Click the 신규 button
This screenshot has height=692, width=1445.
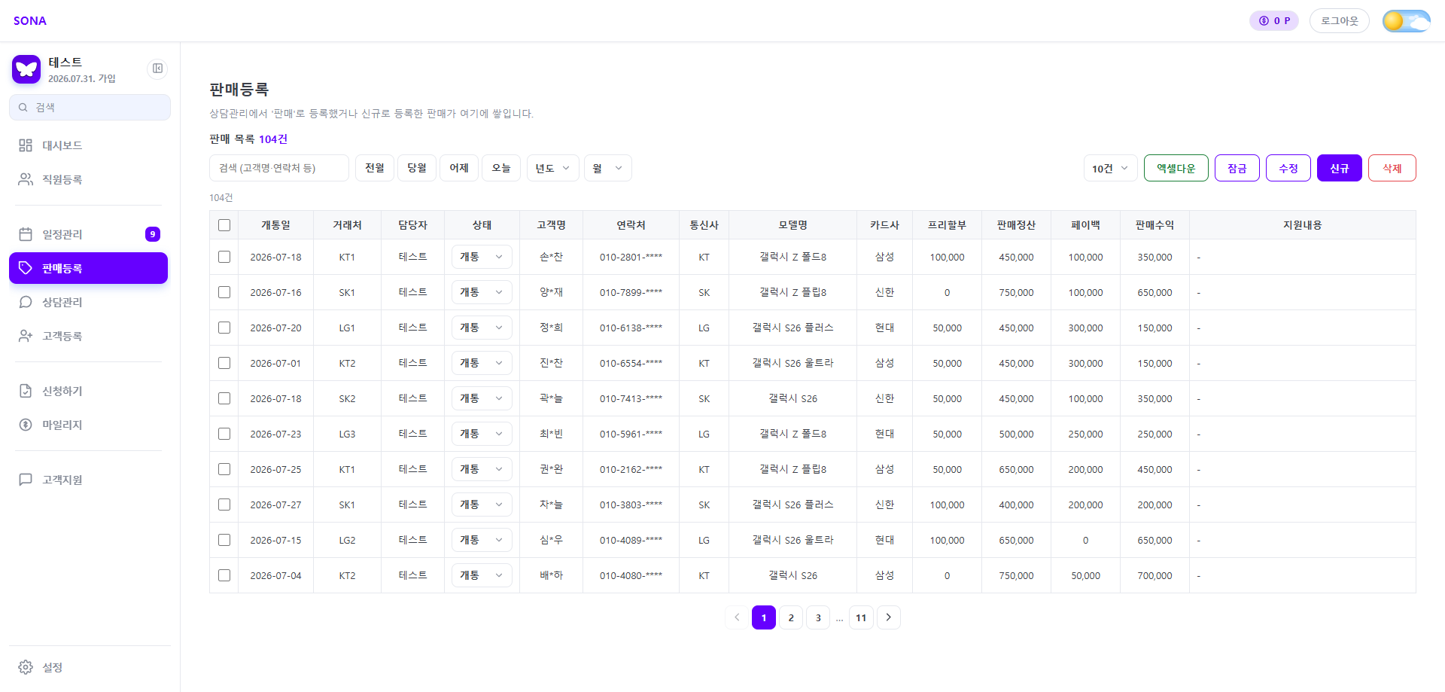(1340, 168)
